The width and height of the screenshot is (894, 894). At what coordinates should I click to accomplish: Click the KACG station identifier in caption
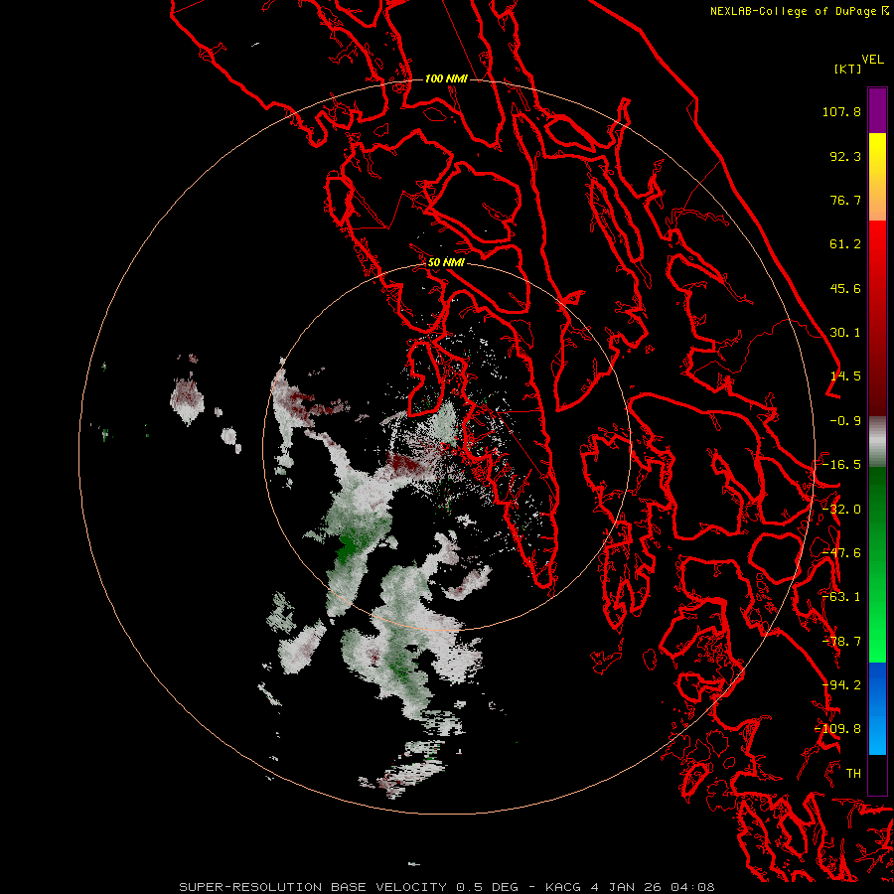[x=564, y=887]
